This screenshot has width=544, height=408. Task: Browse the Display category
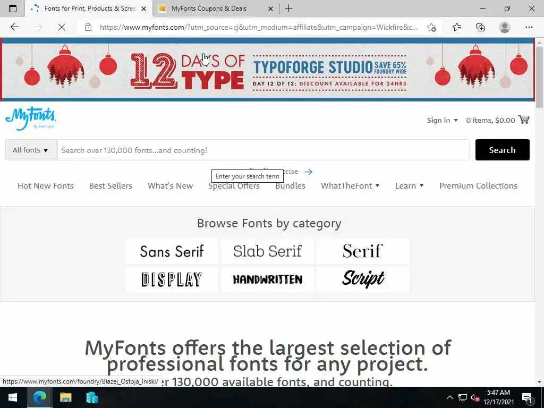pyautogui.click(x=172, y=279)
